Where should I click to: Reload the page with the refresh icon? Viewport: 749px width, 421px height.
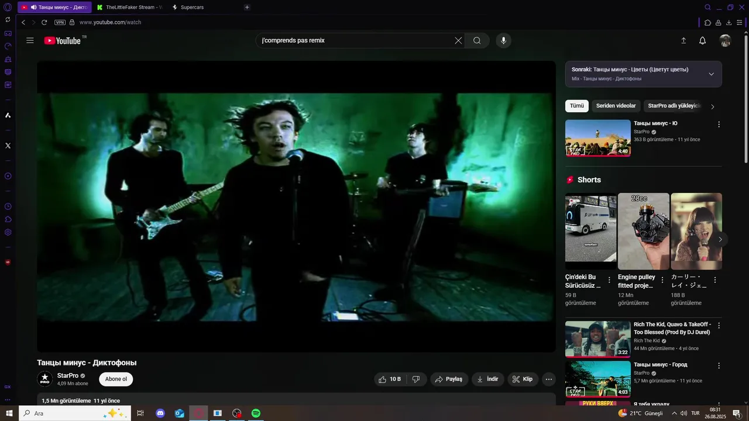44,22
